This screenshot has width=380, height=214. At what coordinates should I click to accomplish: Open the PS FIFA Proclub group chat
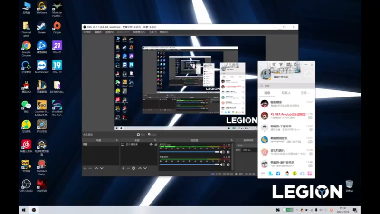286,116
